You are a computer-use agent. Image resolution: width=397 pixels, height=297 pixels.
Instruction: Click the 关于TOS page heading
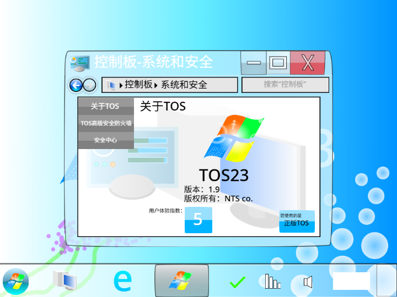[163, 106]
